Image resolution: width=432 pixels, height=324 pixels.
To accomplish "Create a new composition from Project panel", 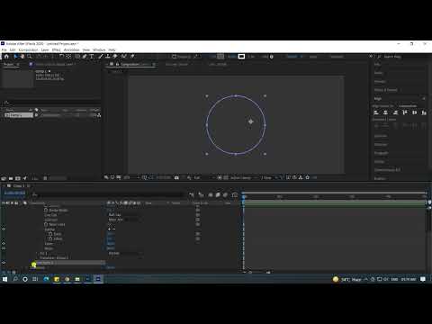I will coord(18,178).
